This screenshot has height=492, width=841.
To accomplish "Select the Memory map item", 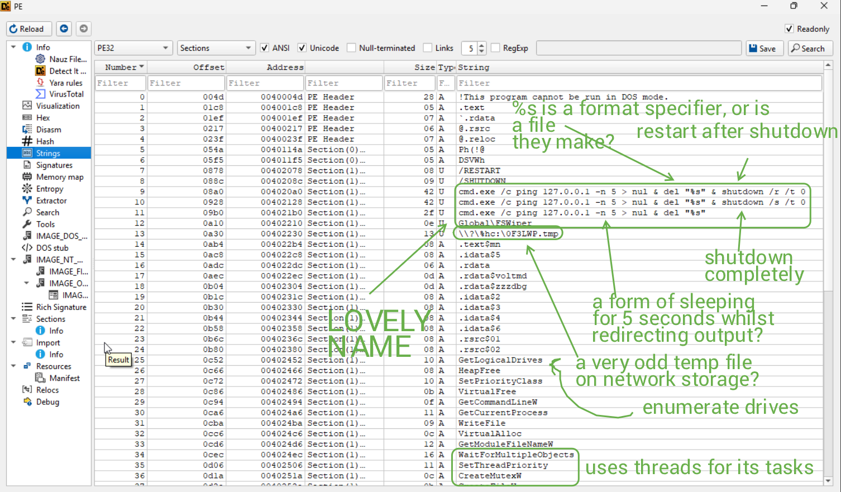I will click(59, 177).
